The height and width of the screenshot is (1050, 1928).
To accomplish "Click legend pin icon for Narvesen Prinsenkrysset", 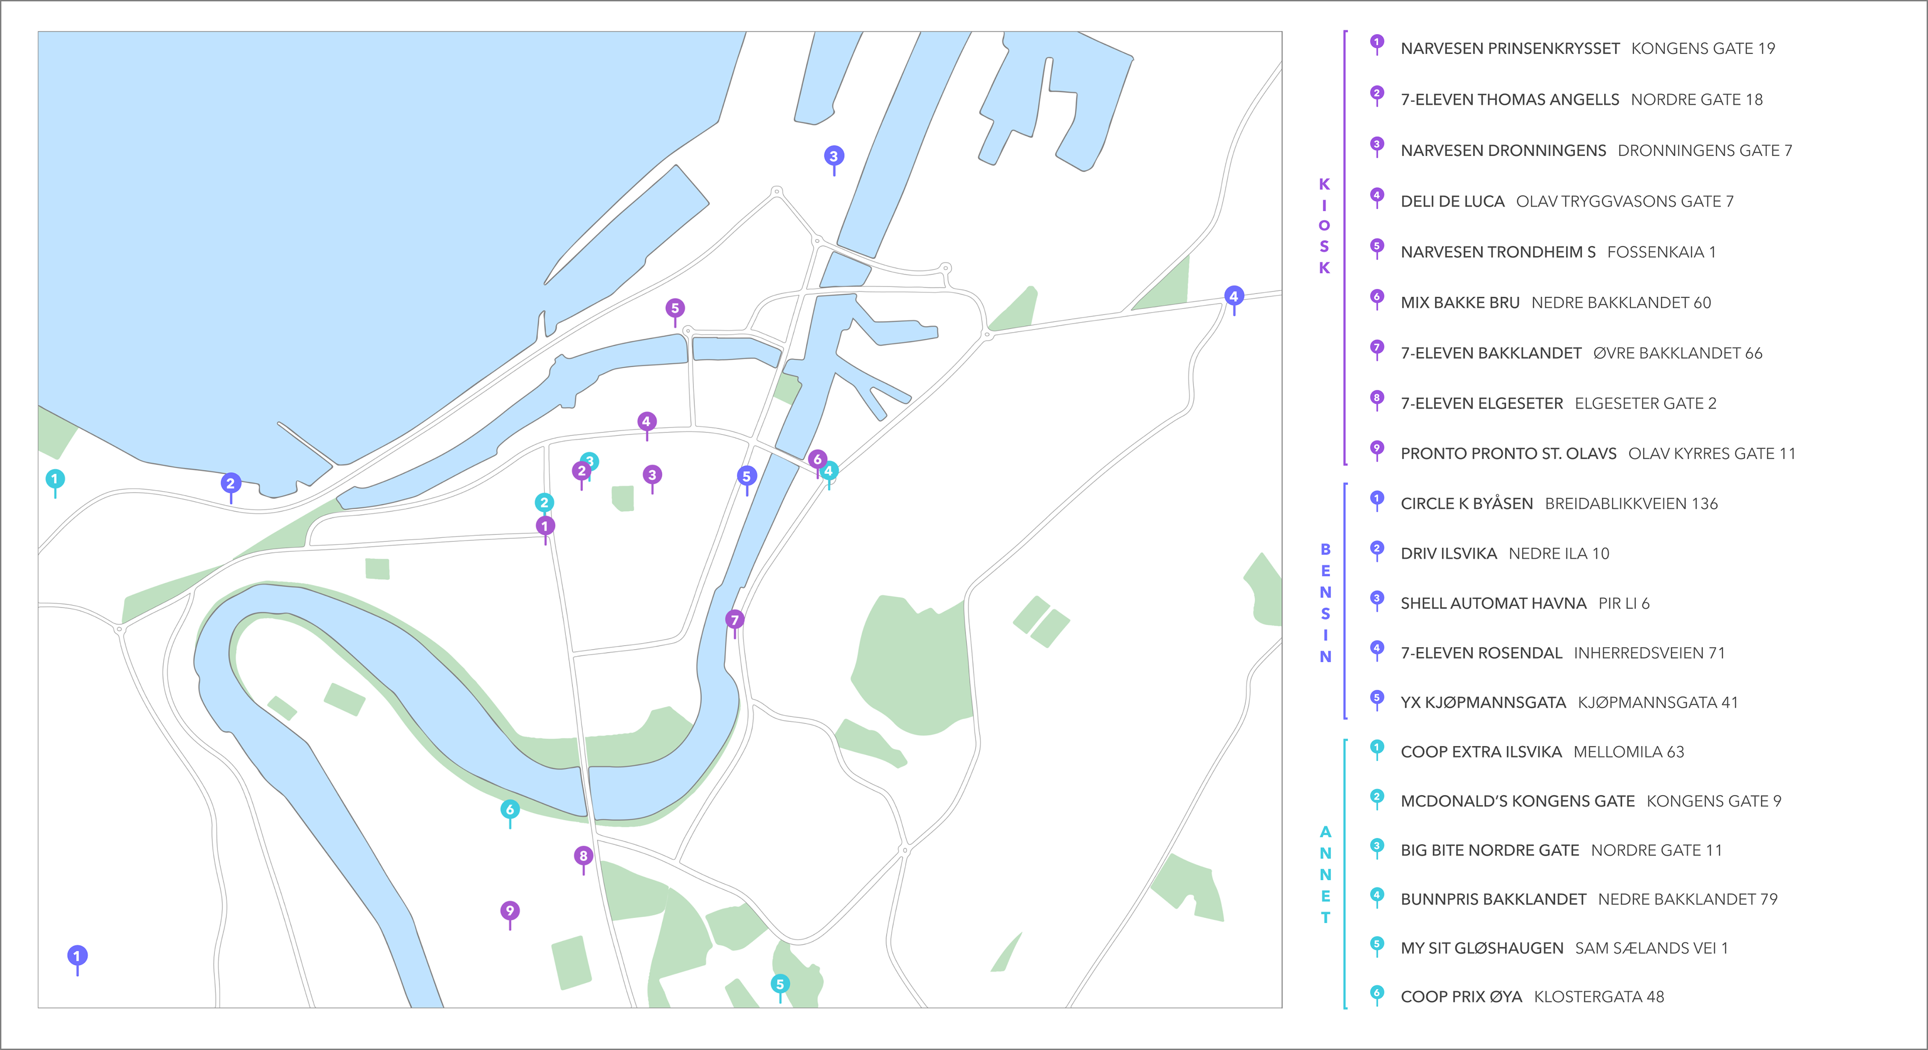I will coord(1376,45).
